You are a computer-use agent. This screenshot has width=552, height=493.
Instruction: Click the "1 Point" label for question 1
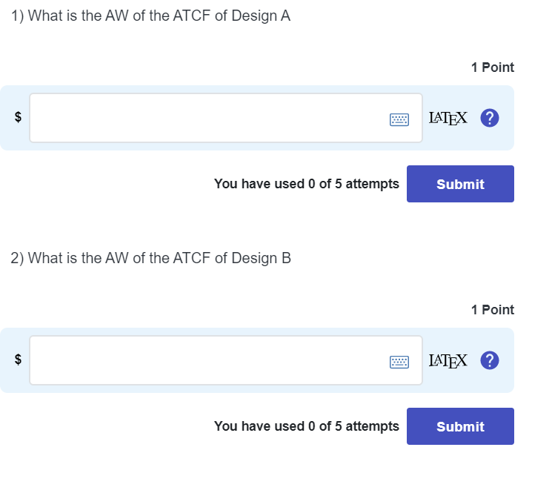[492, 67]
